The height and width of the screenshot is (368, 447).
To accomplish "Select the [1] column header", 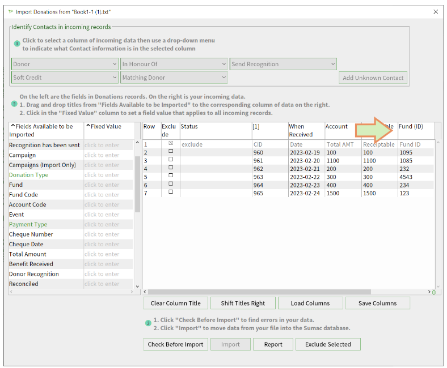I will [x=270, y=130].
